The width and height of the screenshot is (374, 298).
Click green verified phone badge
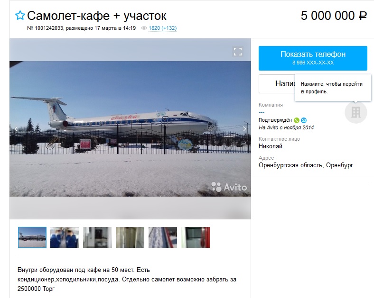pos(297,120)
